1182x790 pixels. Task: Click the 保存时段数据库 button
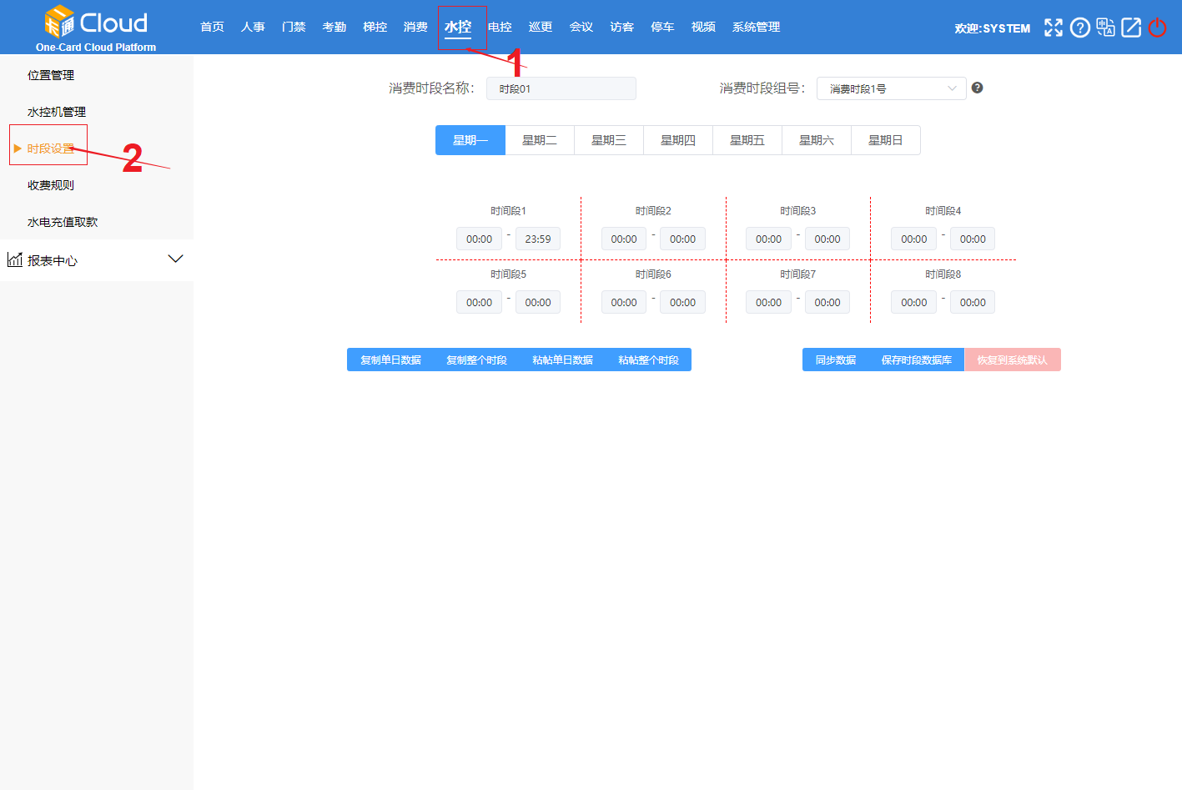[916, 360]
